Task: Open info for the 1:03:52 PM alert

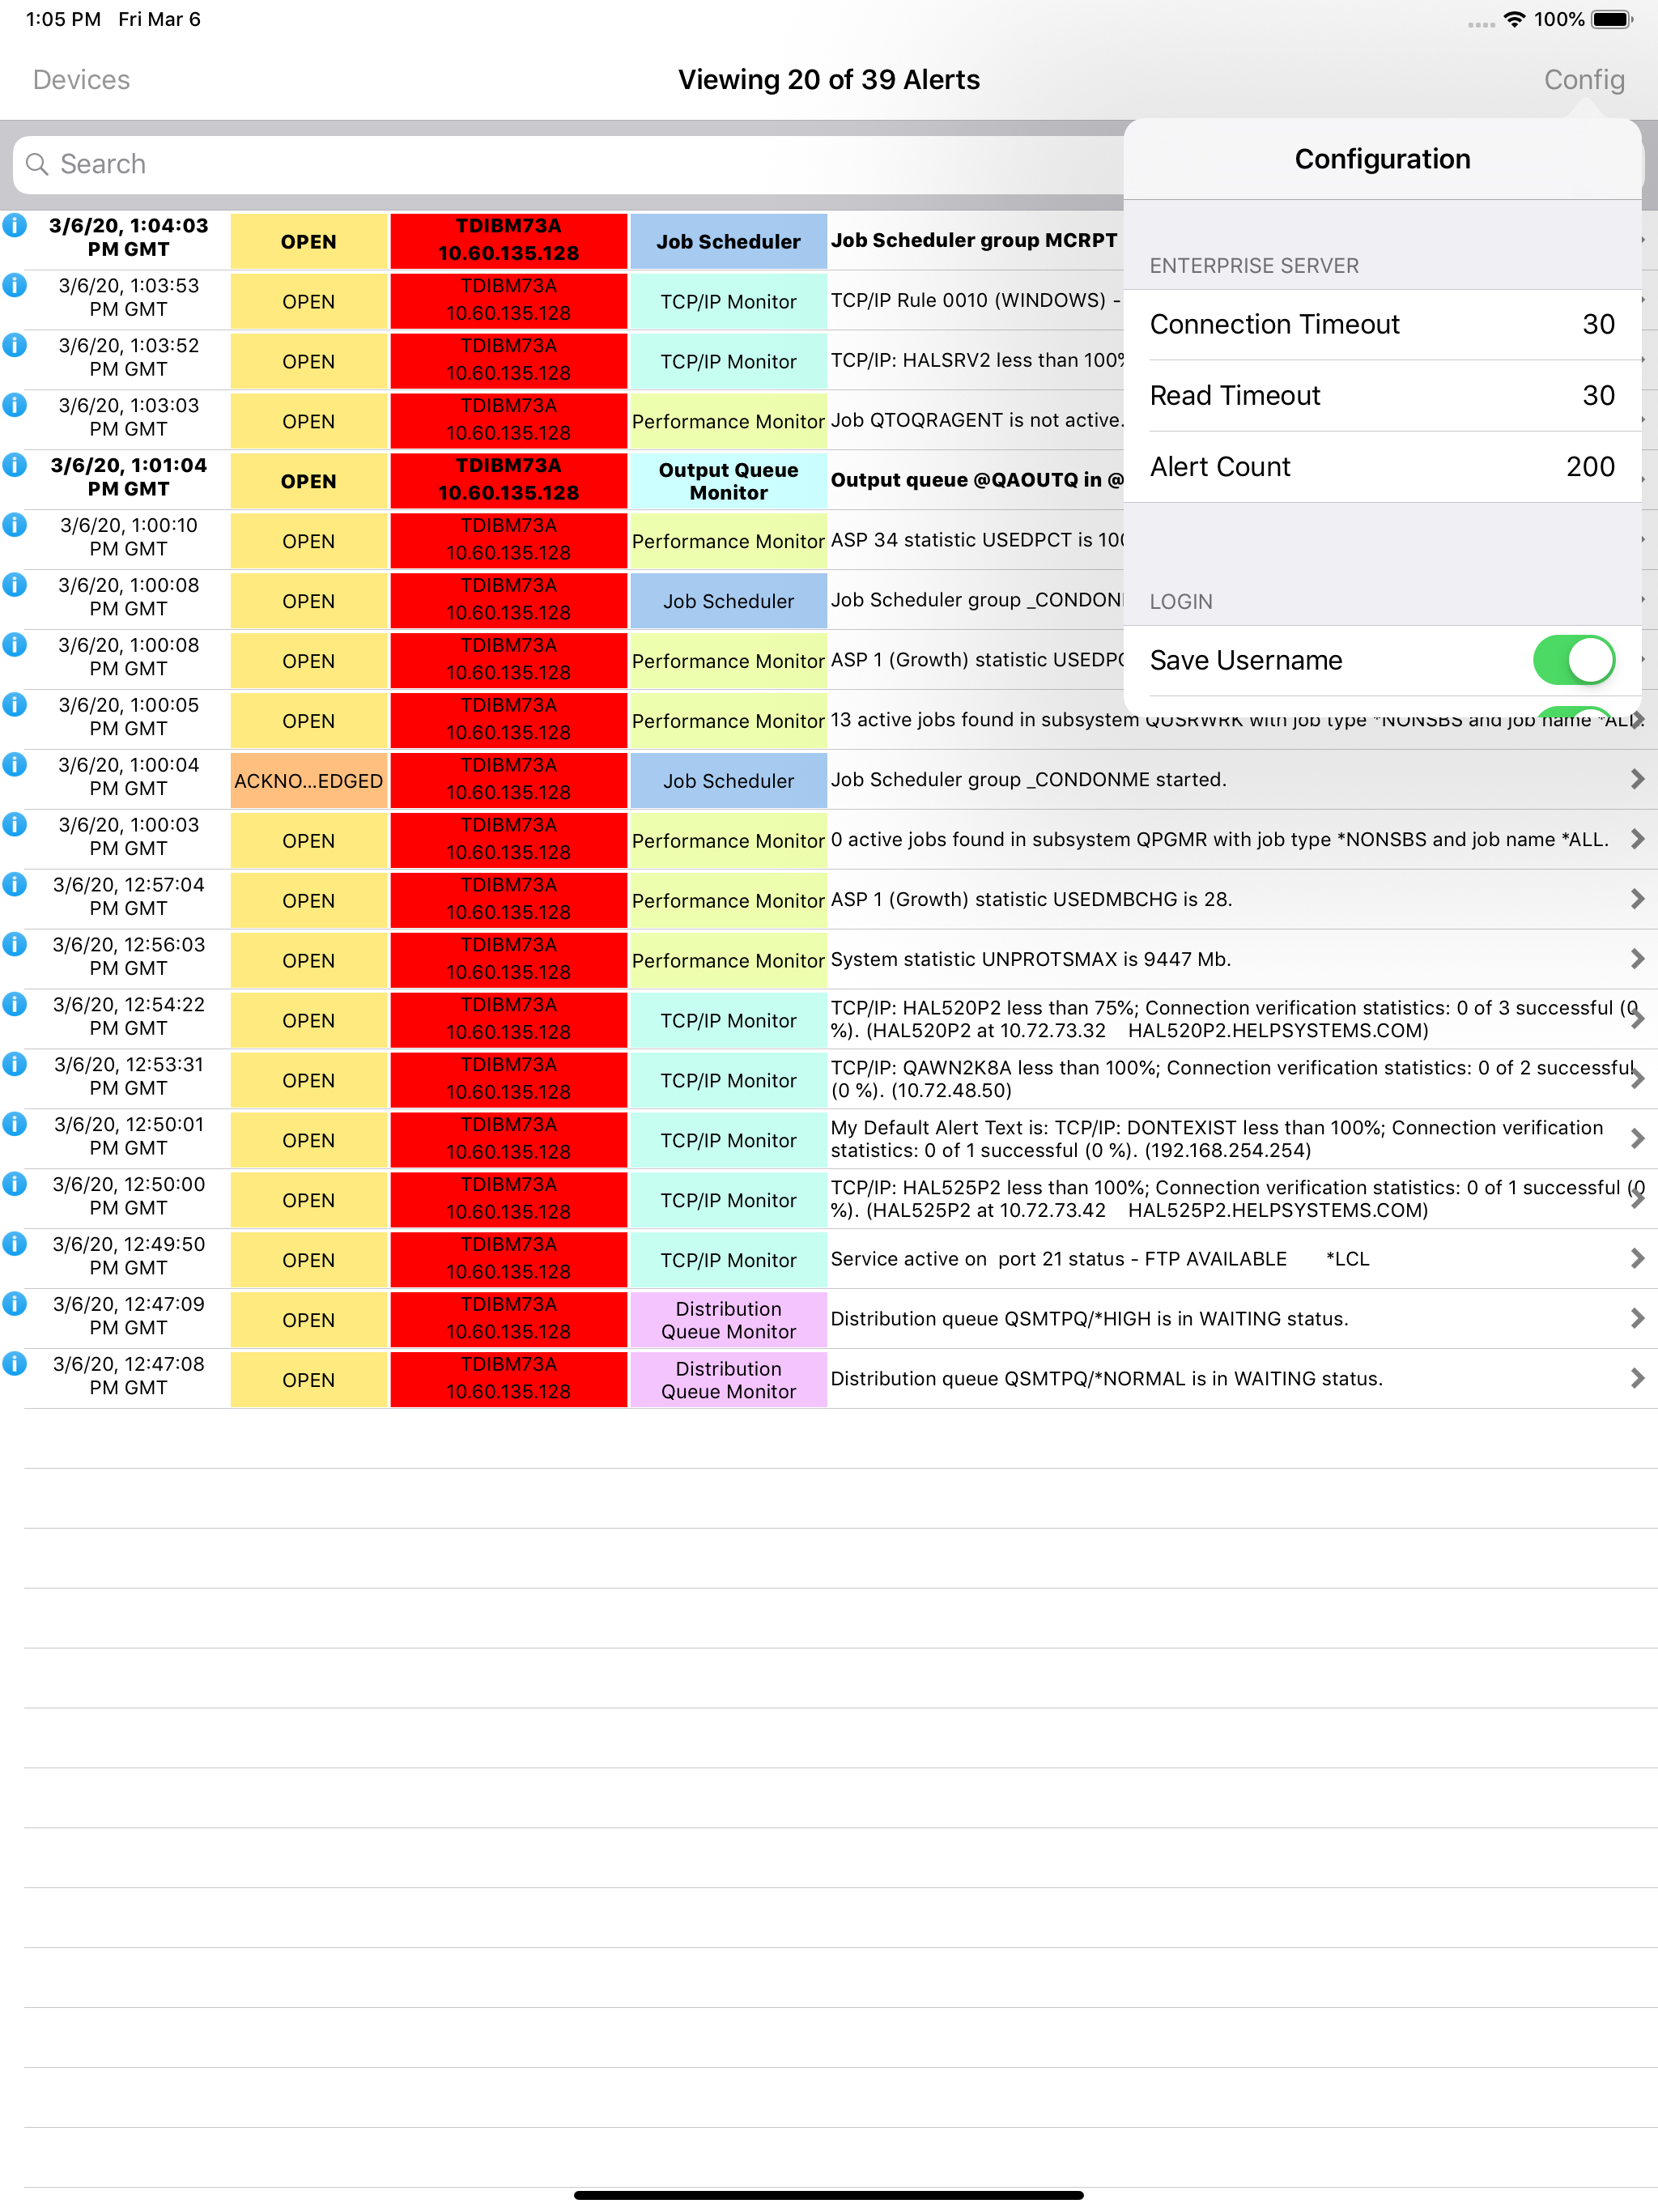Action: coord(14,345)
